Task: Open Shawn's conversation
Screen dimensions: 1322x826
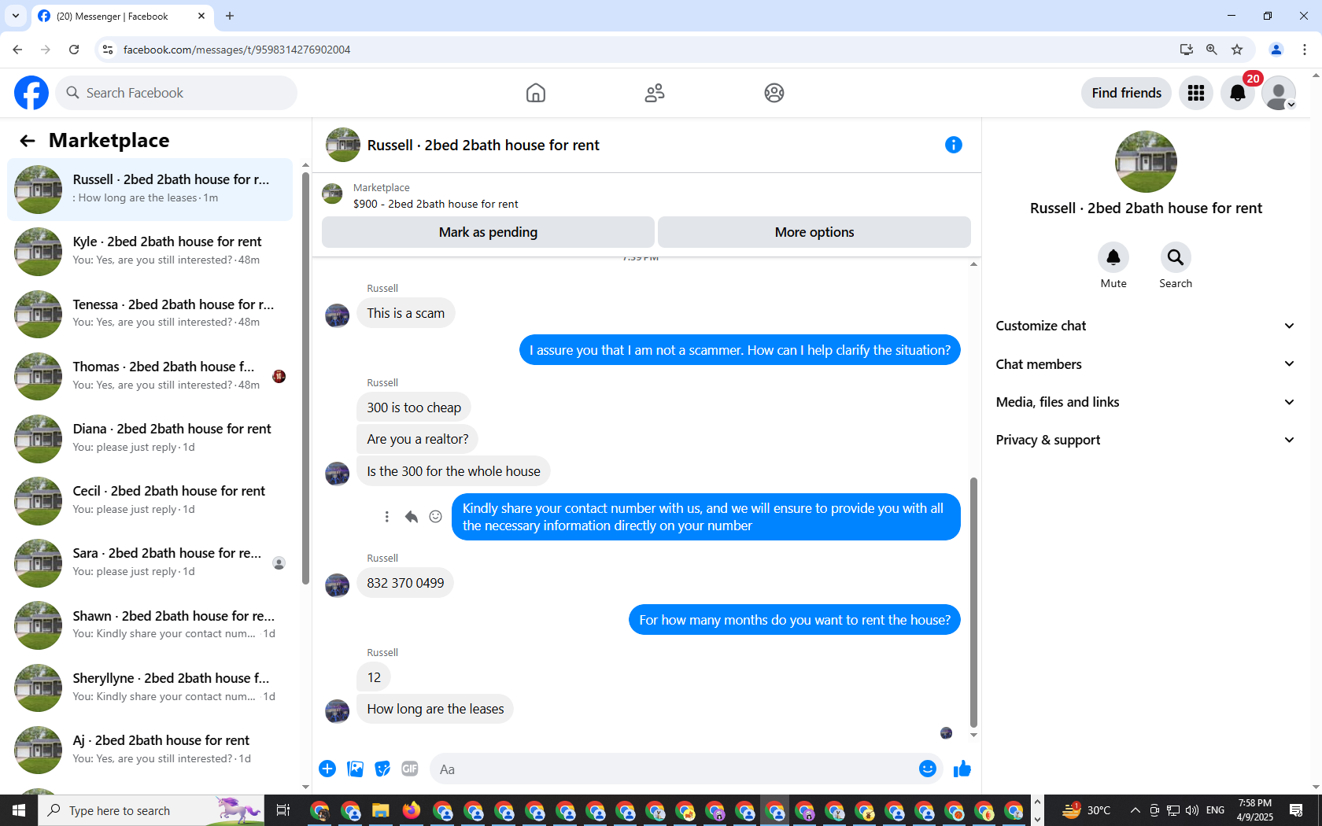Action: (150, 625)
